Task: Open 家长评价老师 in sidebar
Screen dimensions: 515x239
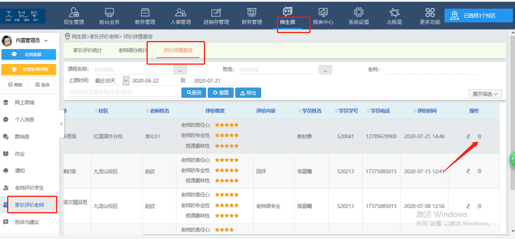Action: pyautogui.click(x=29, y=205)
